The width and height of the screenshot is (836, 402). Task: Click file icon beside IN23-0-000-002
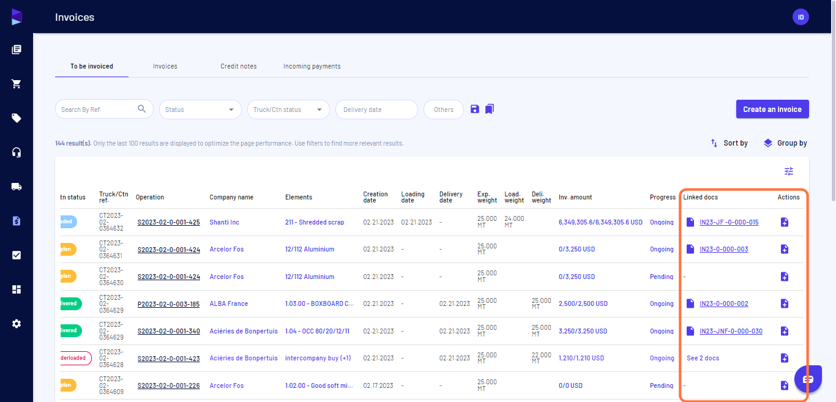690,303
